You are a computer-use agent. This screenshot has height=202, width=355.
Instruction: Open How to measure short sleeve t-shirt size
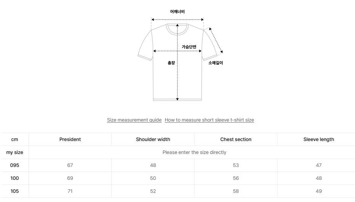pos(209,120)
